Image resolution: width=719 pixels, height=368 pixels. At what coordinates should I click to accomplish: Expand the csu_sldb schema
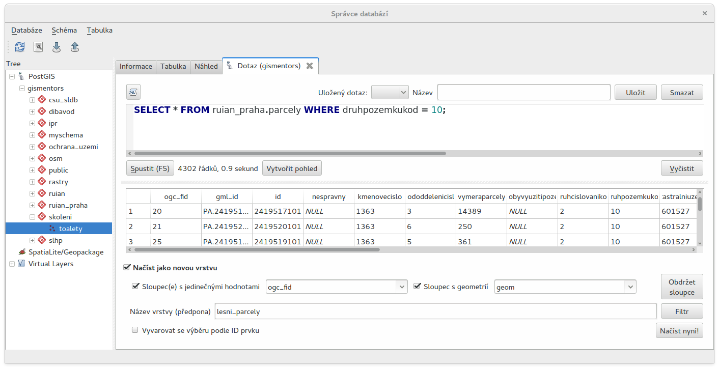[x=32, y=100]
